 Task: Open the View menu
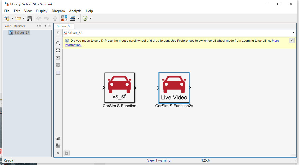coord(28,11)
